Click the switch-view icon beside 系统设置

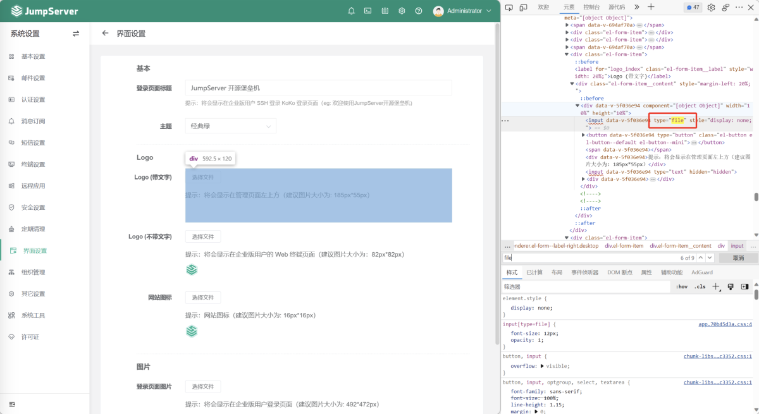click(76, 33)
